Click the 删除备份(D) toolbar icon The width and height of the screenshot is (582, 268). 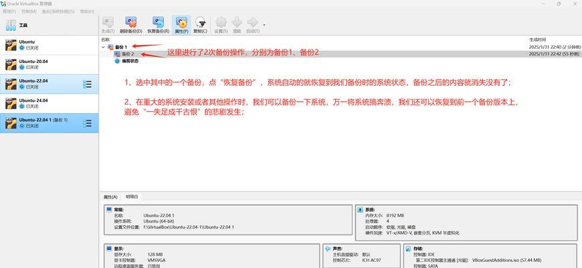point(130,22)
